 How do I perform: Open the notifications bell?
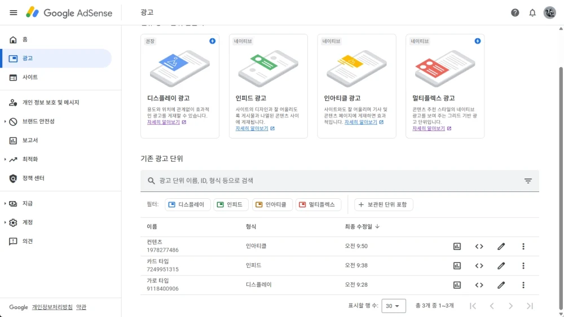pyautogui.click(x=532, y=12)
